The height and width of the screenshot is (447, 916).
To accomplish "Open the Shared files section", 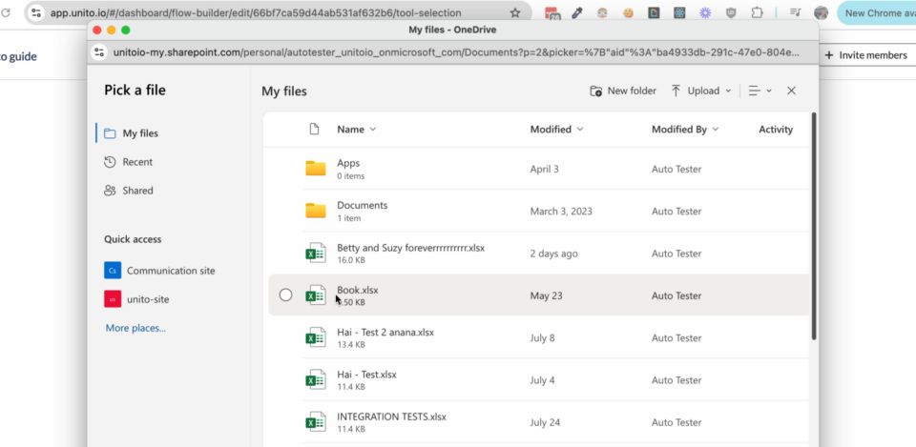I will coord(137,191).
